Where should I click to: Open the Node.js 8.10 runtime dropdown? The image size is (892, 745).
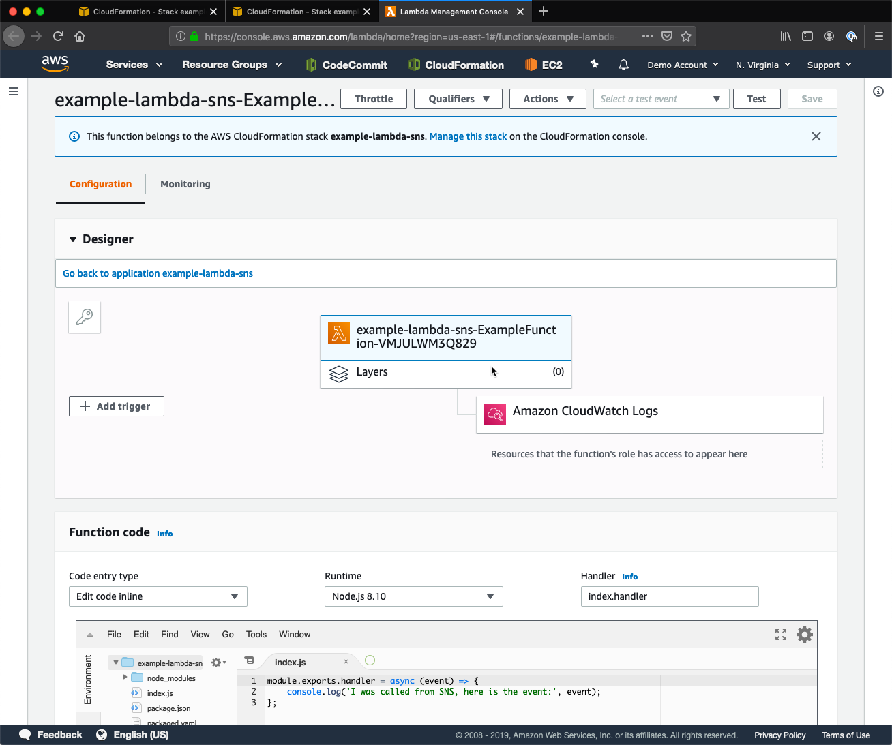[413, 596]
